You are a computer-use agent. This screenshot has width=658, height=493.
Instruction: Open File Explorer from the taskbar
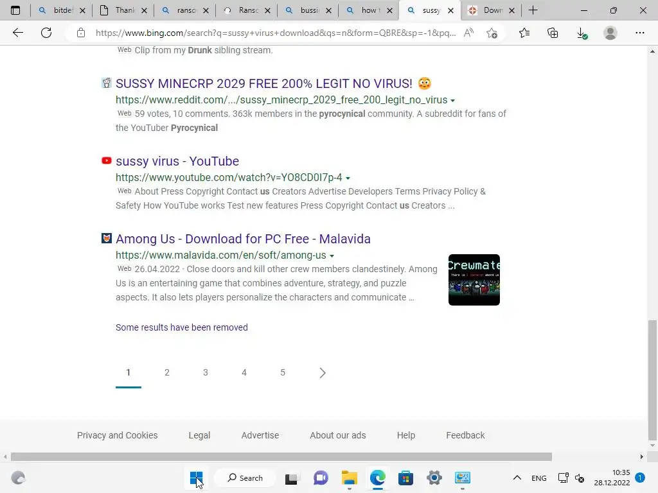point(349,478)
